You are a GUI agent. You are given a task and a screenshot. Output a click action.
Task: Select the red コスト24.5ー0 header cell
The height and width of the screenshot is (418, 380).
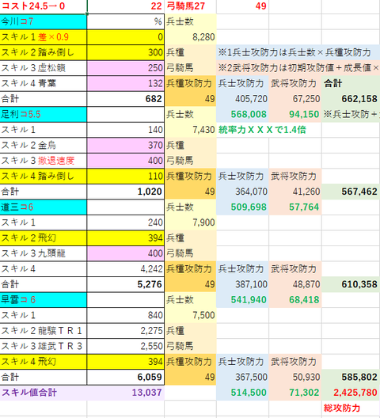coord(44,6)
